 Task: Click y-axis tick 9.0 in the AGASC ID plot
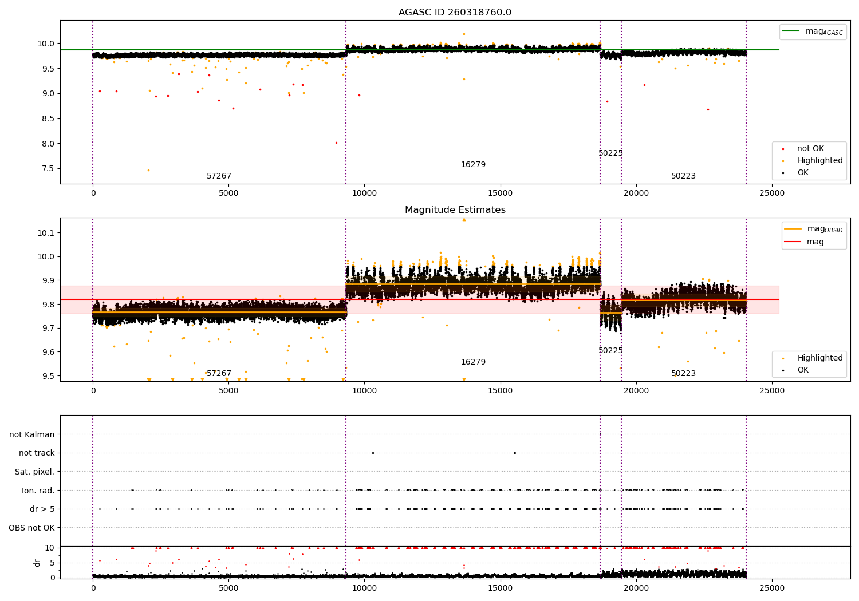pos(48,94)
